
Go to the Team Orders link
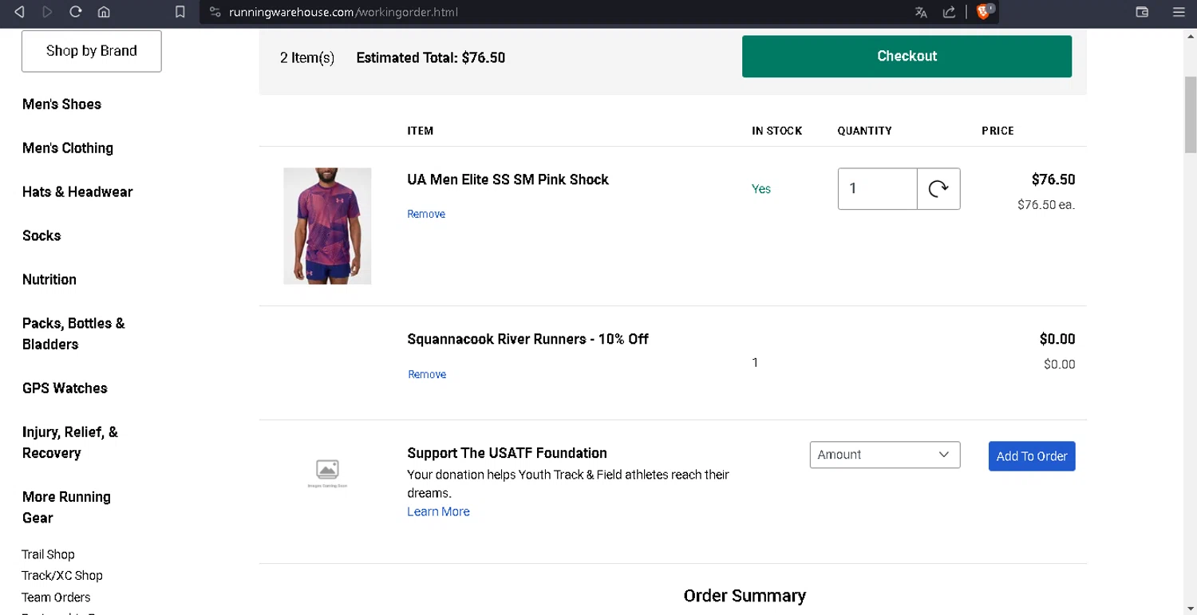(x=56, y=597)
